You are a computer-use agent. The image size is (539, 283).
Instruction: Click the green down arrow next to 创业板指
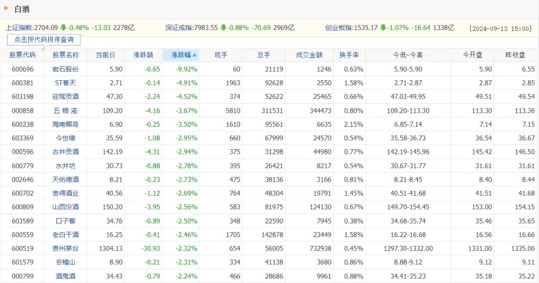[383, 28]
